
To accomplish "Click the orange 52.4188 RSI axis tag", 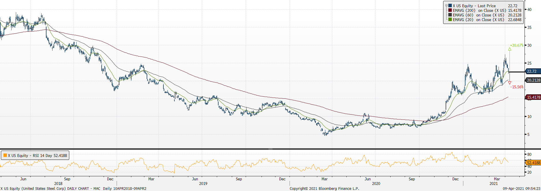I will 533,163.
